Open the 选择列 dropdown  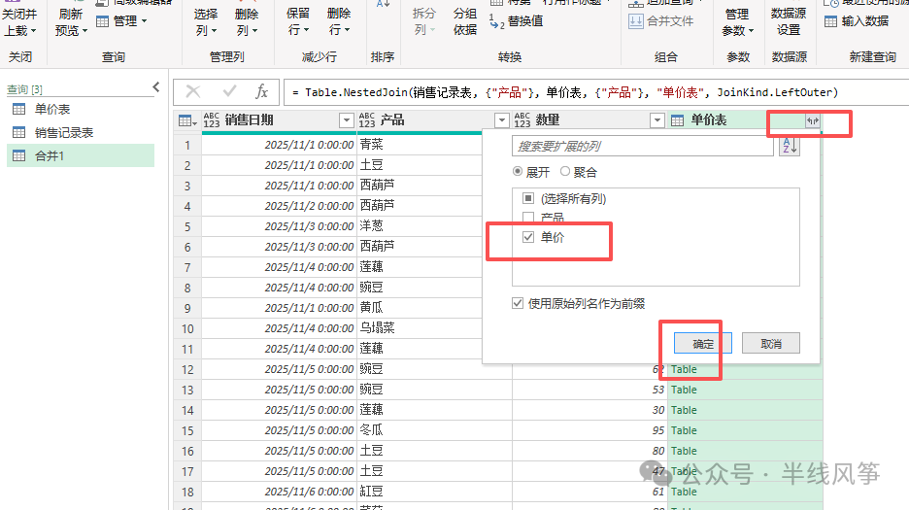pos(205,22)
